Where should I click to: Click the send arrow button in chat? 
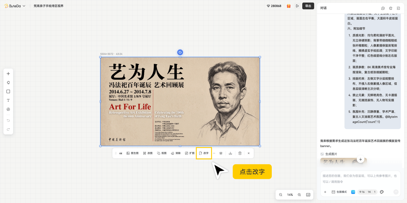point(396,192)
